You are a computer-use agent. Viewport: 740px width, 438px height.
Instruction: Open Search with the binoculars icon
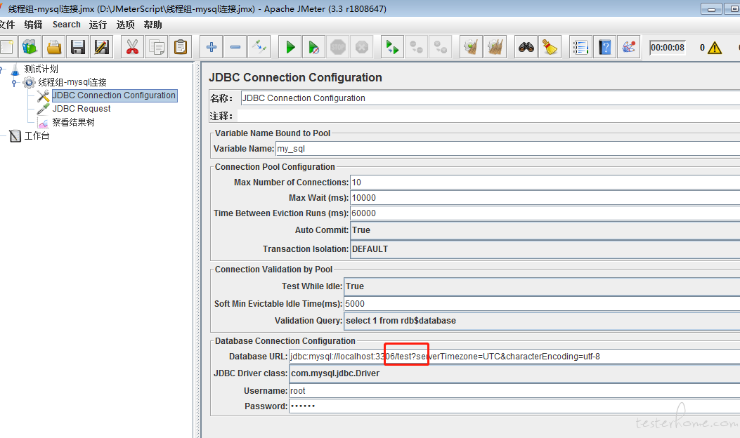[x=526, y=47]
